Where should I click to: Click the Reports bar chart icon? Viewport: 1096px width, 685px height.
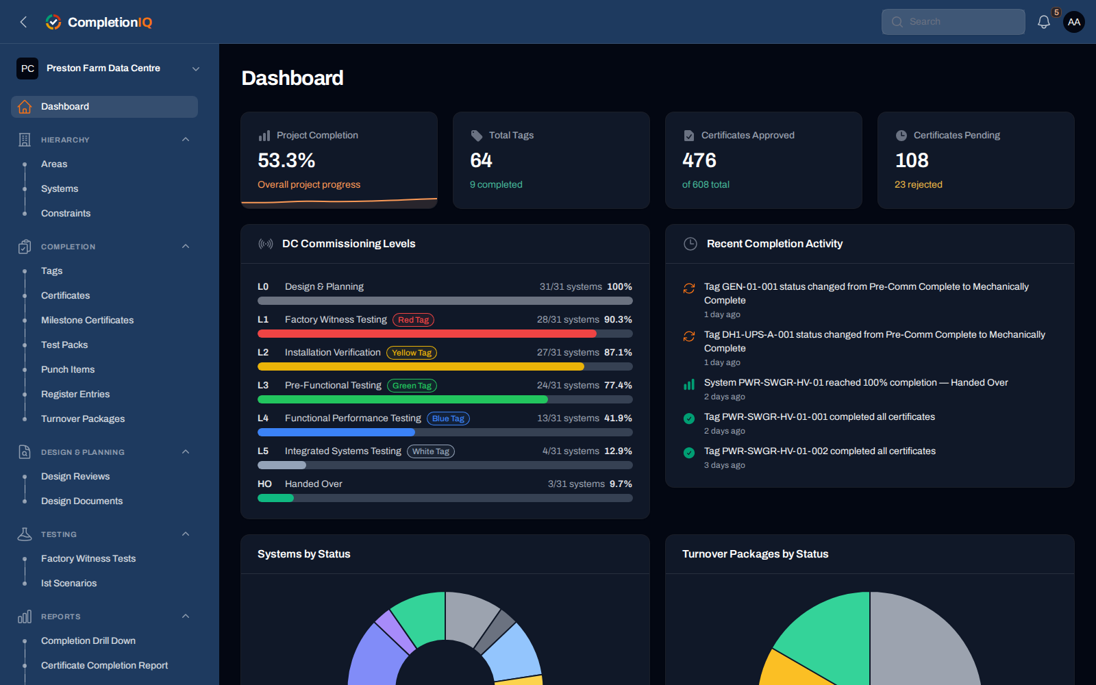[25, 616]
